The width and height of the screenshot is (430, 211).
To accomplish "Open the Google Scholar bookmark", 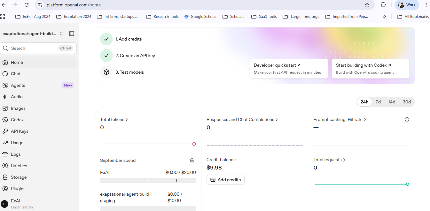I will point(200,17).
